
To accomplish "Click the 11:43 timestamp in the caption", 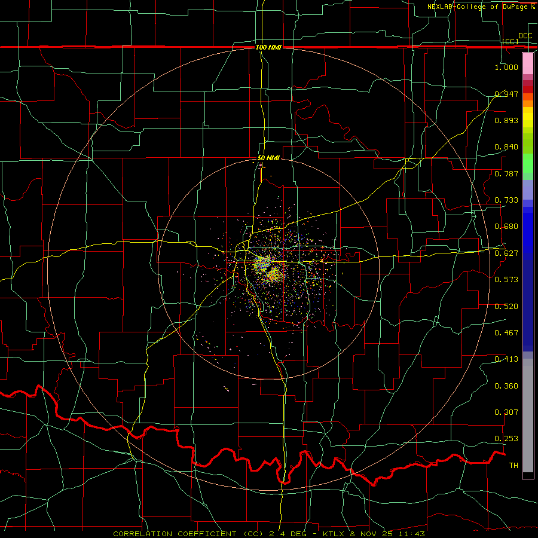I will click(x=412, y=534).
